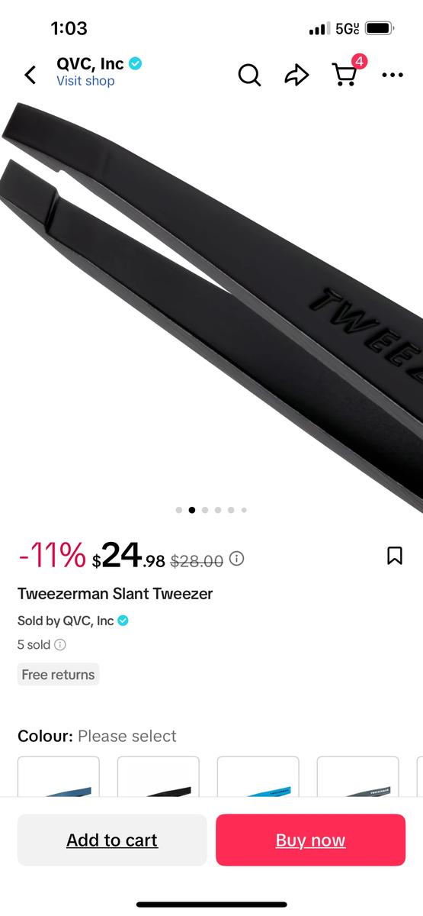The image size is (423, 916).
Task: Tap the verified badge next to QVC, Inc header
Action: pyautogui.click(x=136, y=64)
